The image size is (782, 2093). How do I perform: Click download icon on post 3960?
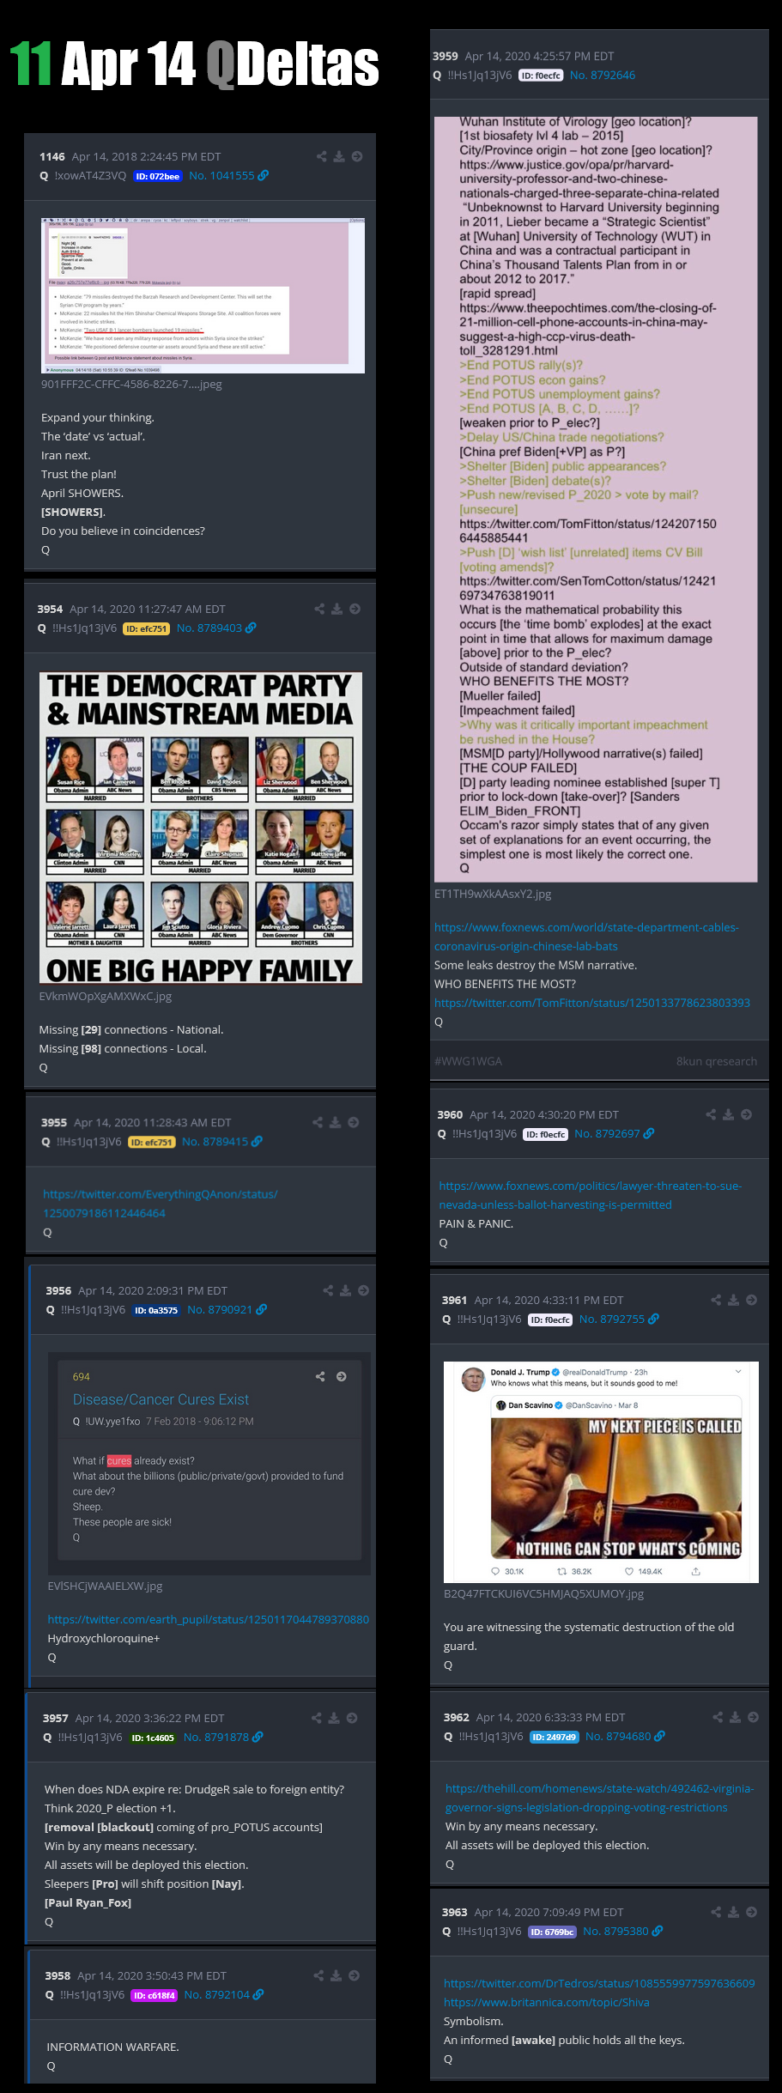click(x=728, y=1114)
